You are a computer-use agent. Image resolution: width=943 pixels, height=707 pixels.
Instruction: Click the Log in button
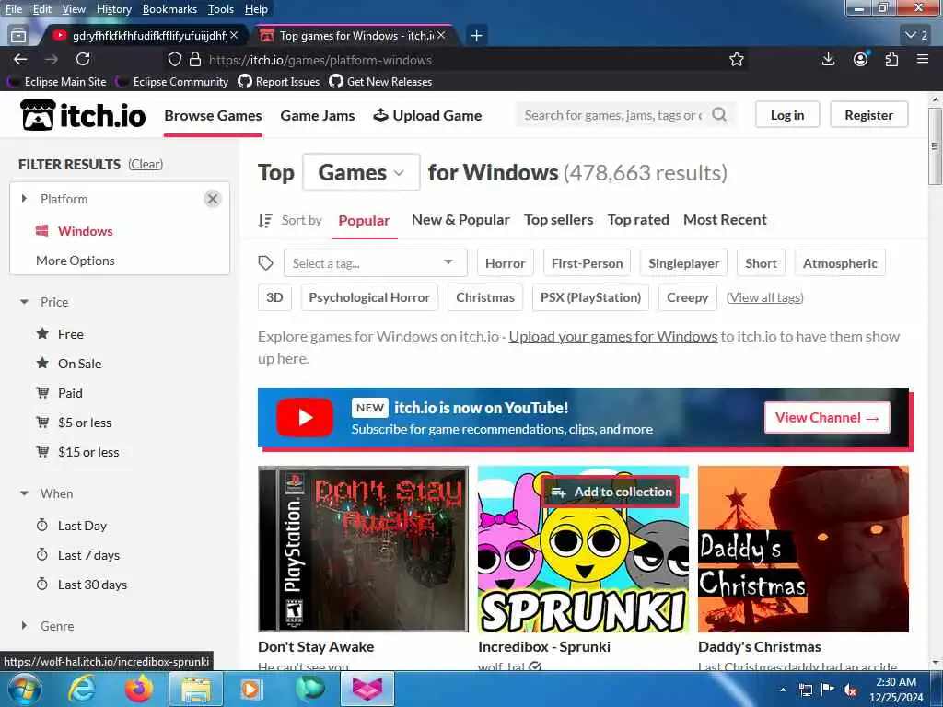click(787, 115)
